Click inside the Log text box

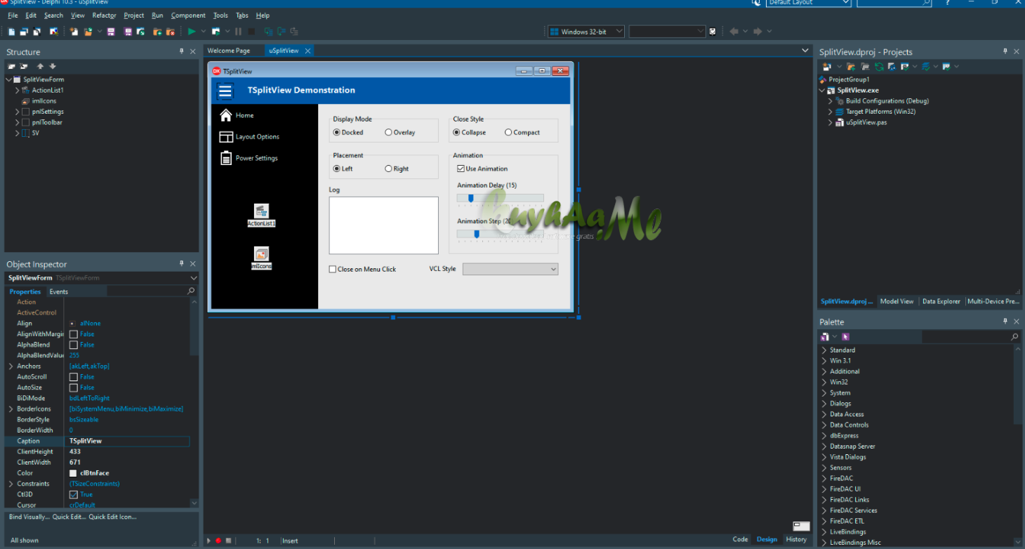(383, 225)
